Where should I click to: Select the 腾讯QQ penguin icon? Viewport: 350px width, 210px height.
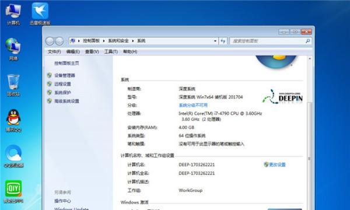click(x=13, y=121)
